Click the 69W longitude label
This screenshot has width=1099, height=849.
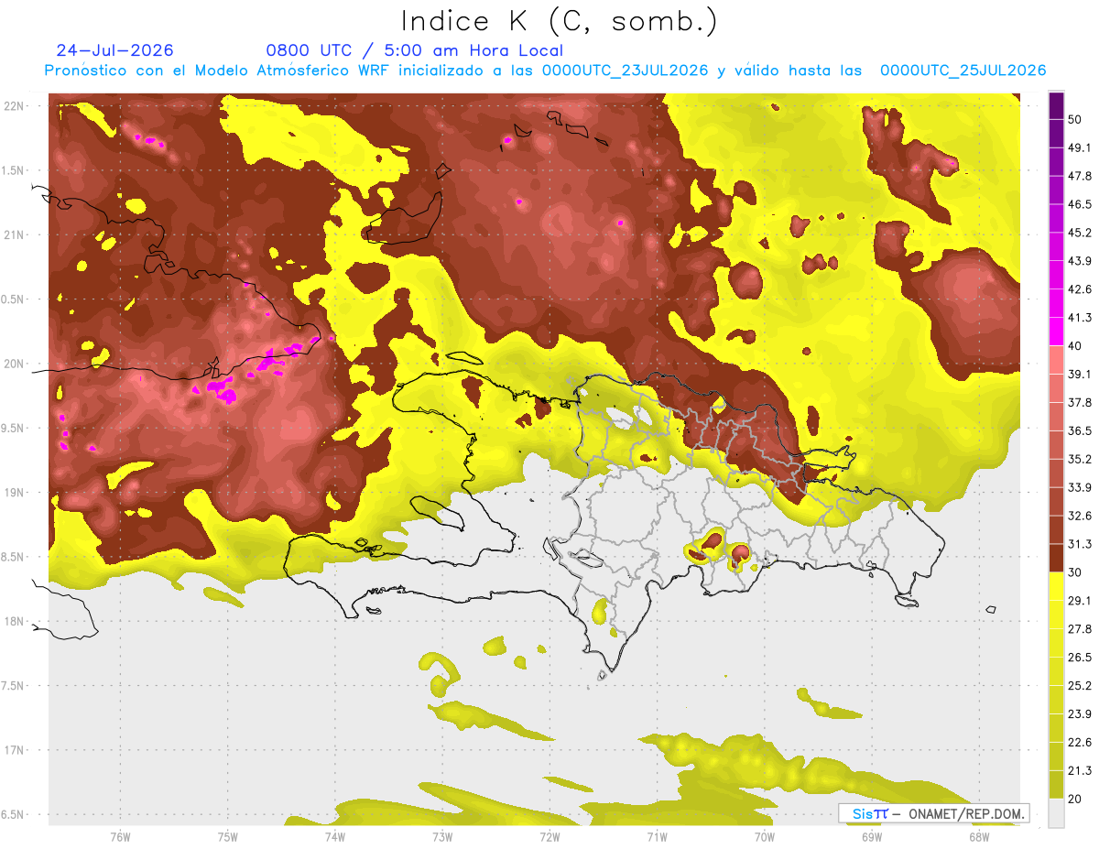pyautogui.click(x=871, y=837)
